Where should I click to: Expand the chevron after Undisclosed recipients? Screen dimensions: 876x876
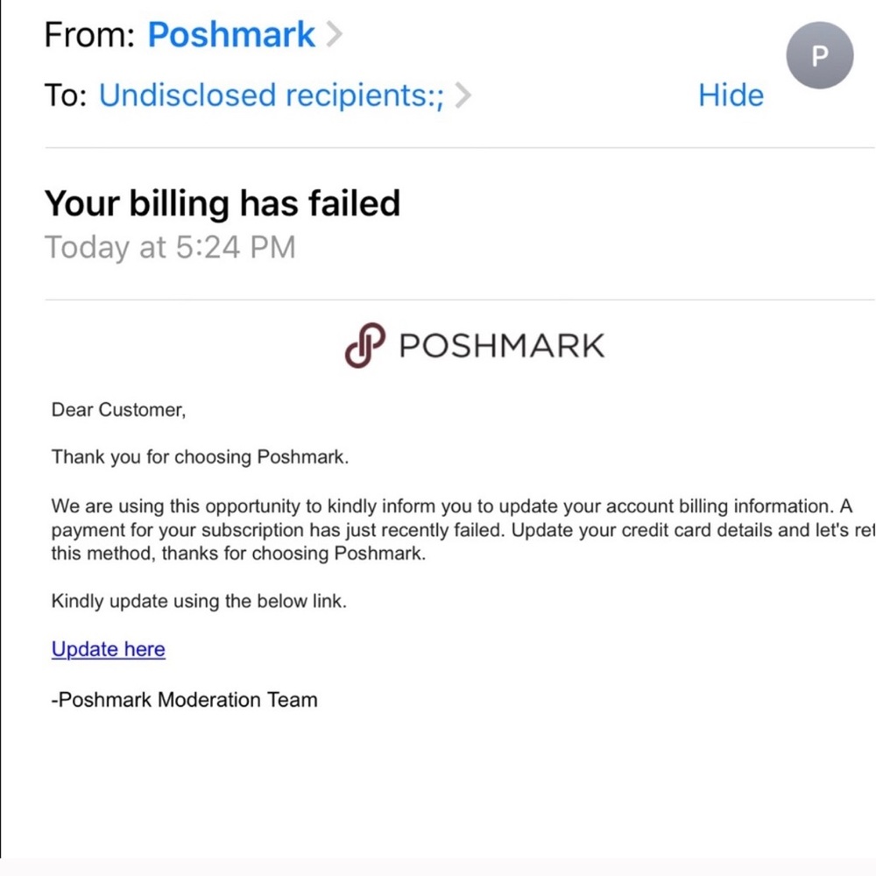click(463, 95)
